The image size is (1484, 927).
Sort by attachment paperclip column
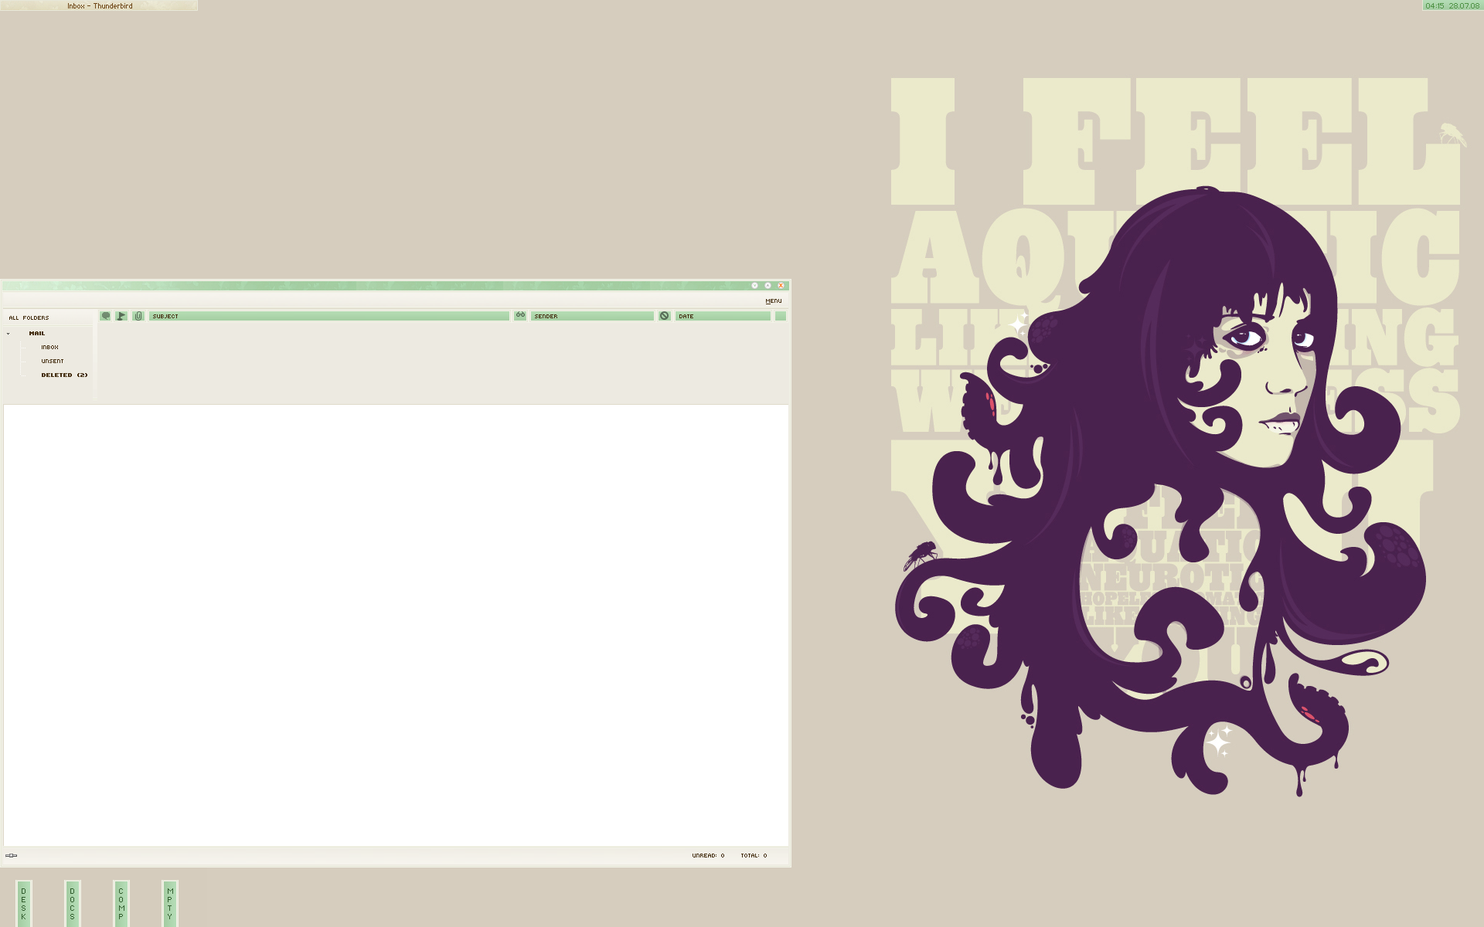[138, 316]
